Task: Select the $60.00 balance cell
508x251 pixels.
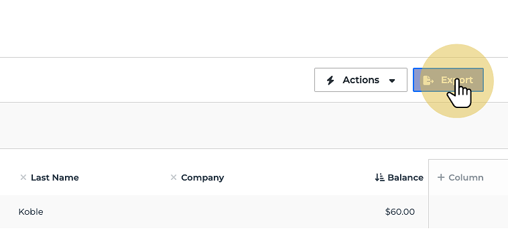Action: (400, 212)
